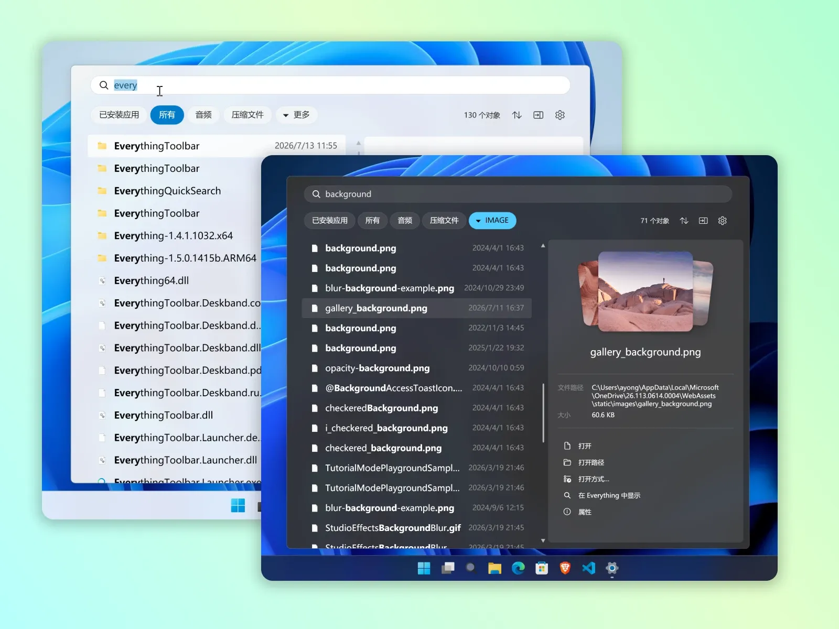Select 所有 filter in dark window

click(x=372, y=221)
